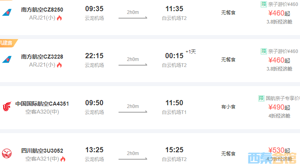Click the flame icon next to CZ8250's ARJ21
This screenshot has width=300, height=167.
click(60, 18)
